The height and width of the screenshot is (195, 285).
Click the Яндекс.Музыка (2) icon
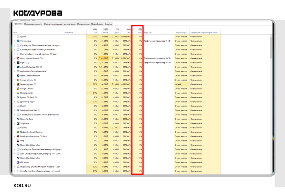pyautogui.click(x=18, y=84)
